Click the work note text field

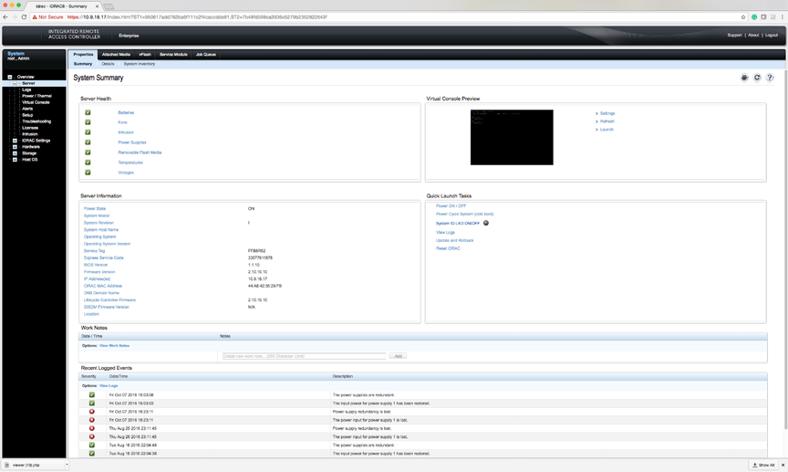point(303,356)
